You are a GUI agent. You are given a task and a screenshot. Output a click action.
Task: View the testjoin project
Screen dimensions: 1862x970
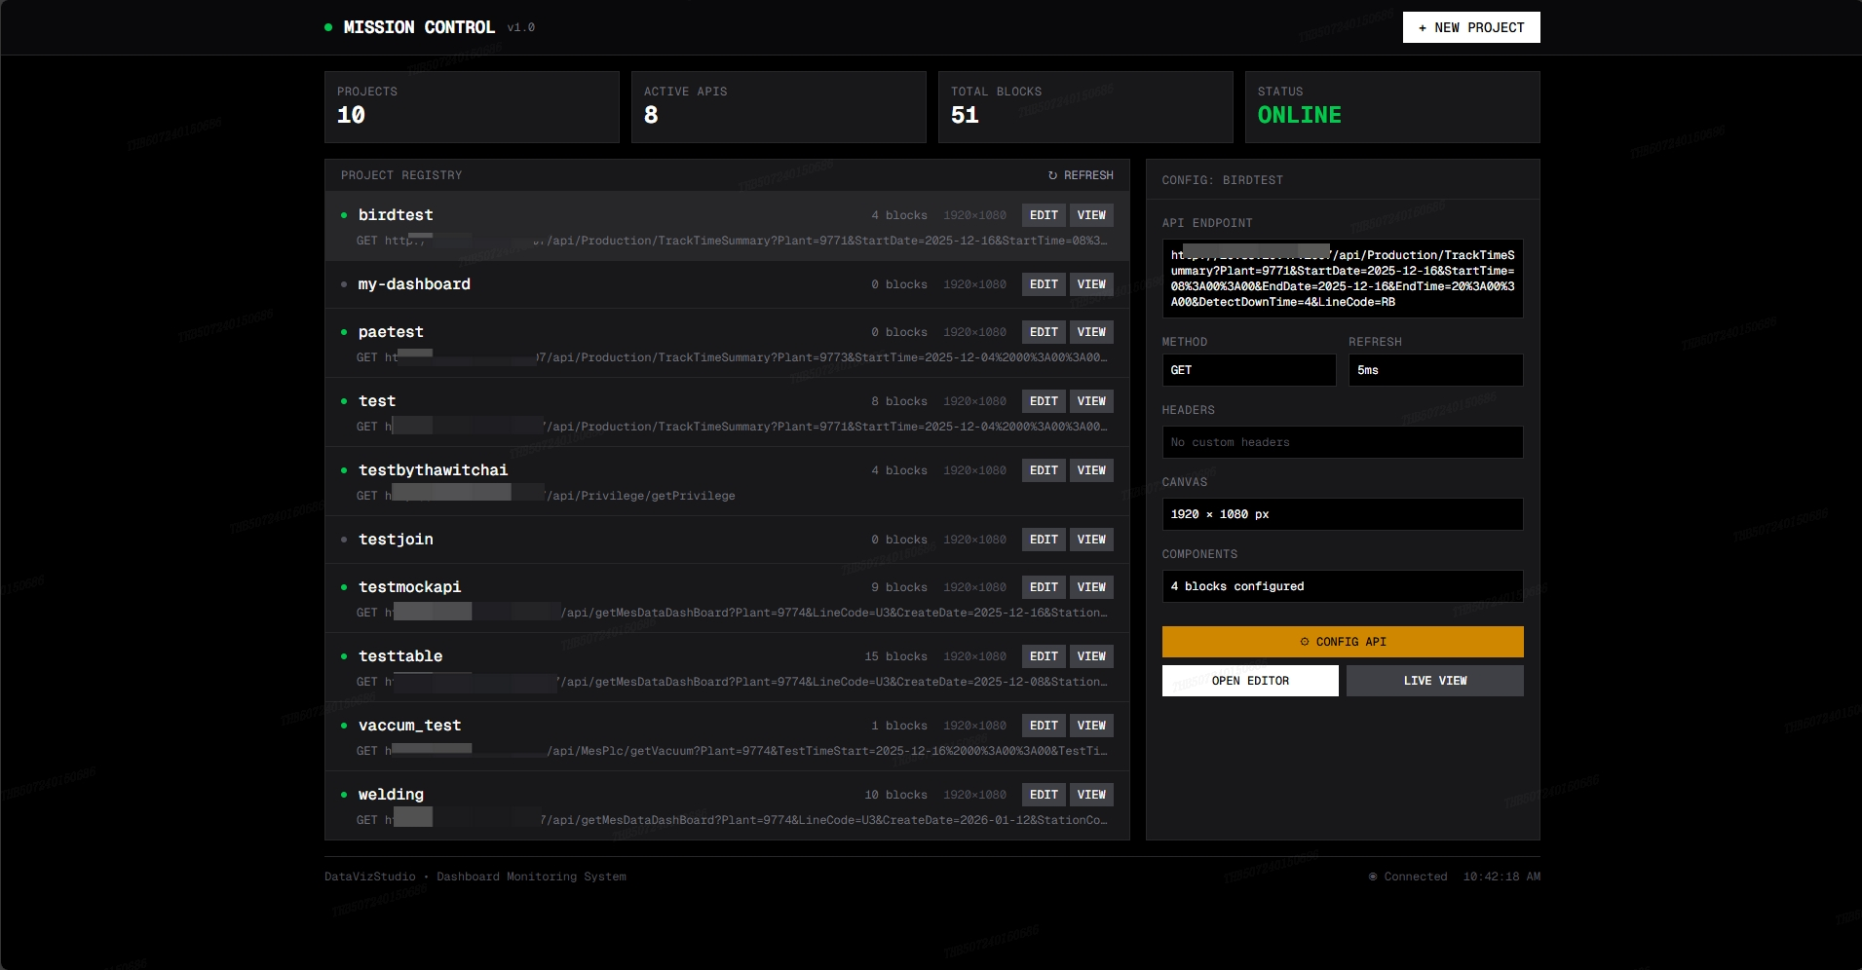[1091, 540]
